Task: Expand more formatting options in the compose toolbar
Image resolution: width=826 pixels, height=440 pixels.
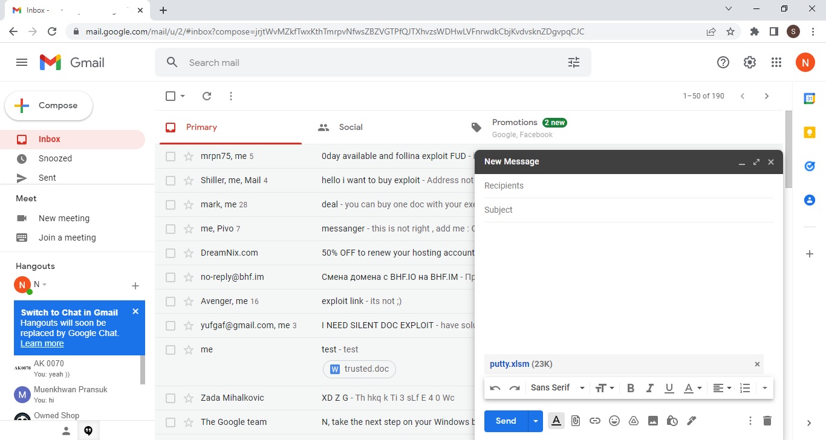Action: point(765,388)
